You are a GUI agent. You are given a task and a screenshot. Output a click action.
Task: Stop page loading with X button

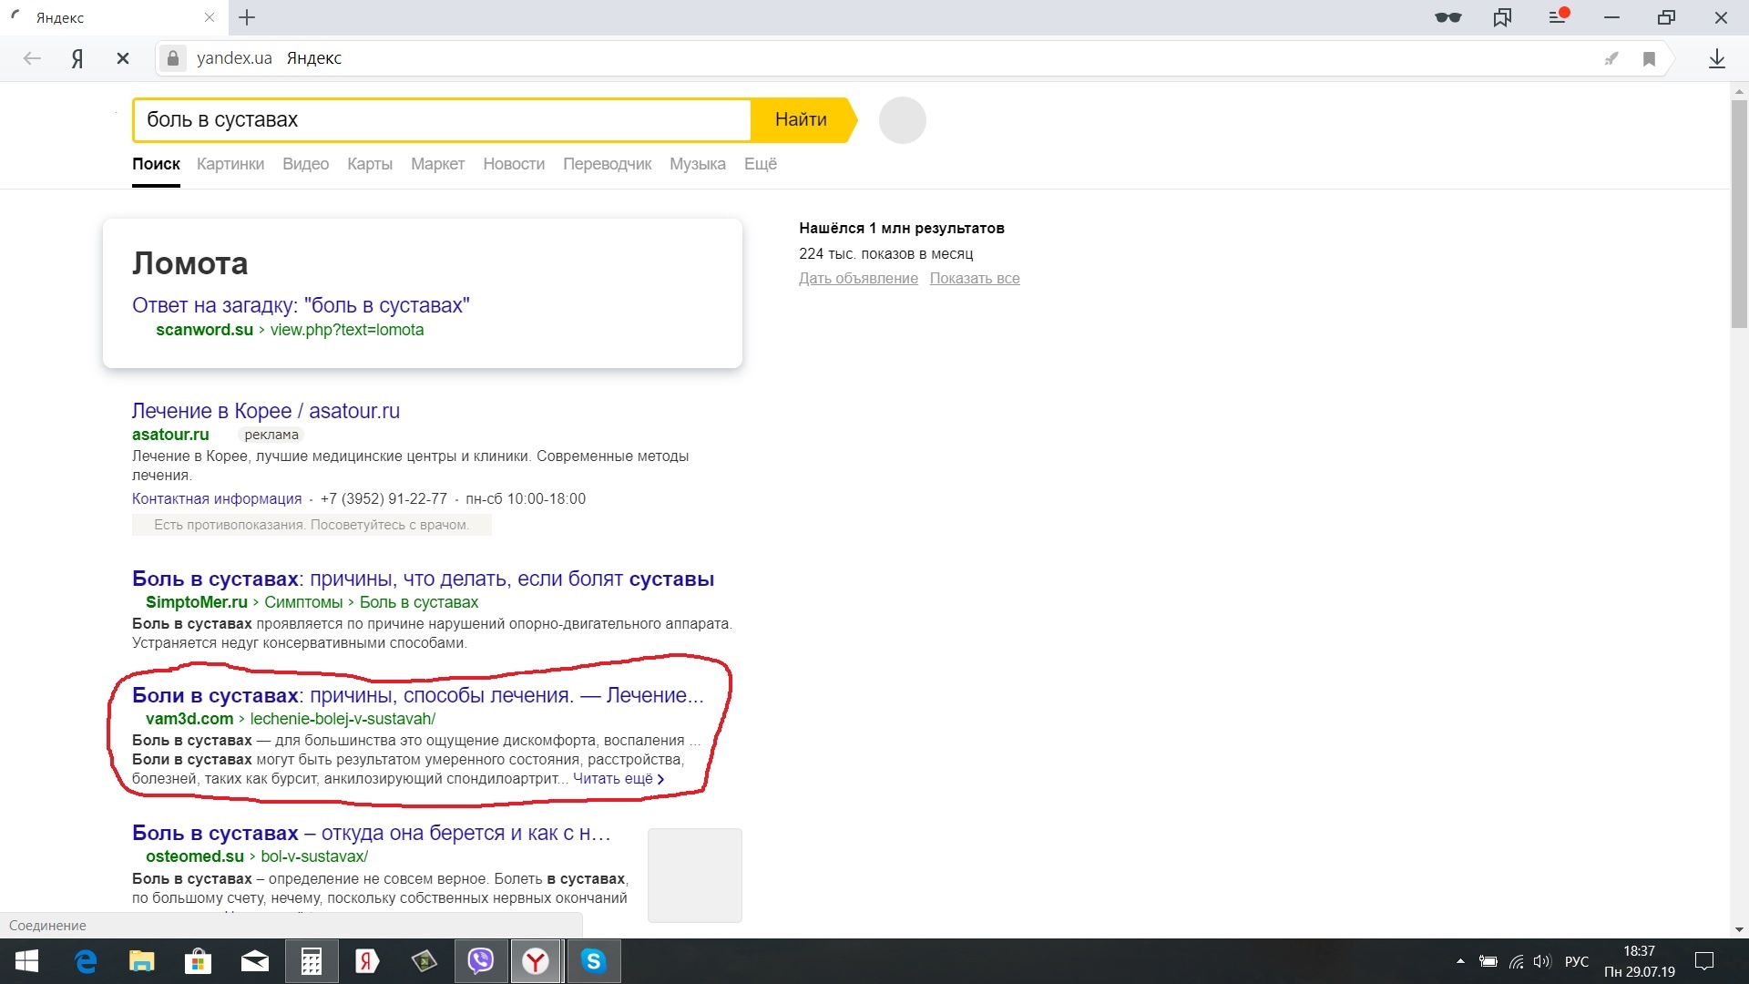(123, 58)
